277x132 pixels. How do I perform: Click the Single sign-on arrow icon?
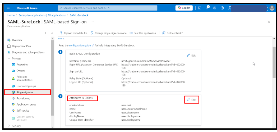[13, 92]
